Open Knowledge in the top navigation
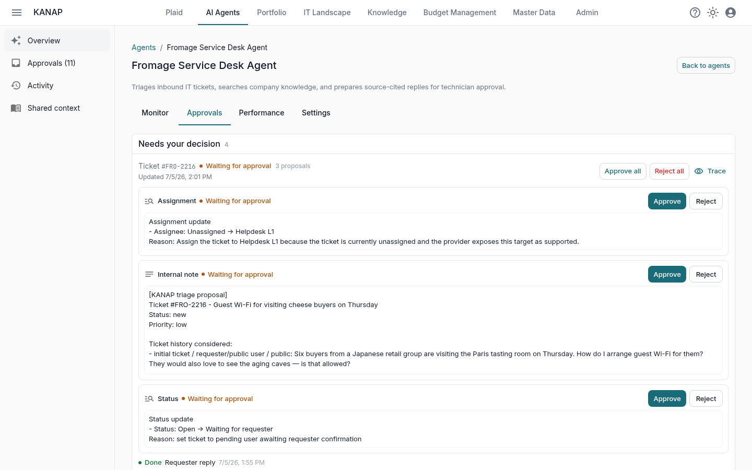The height and width of the screenshot is (470, 752). (x=387, y=13)
